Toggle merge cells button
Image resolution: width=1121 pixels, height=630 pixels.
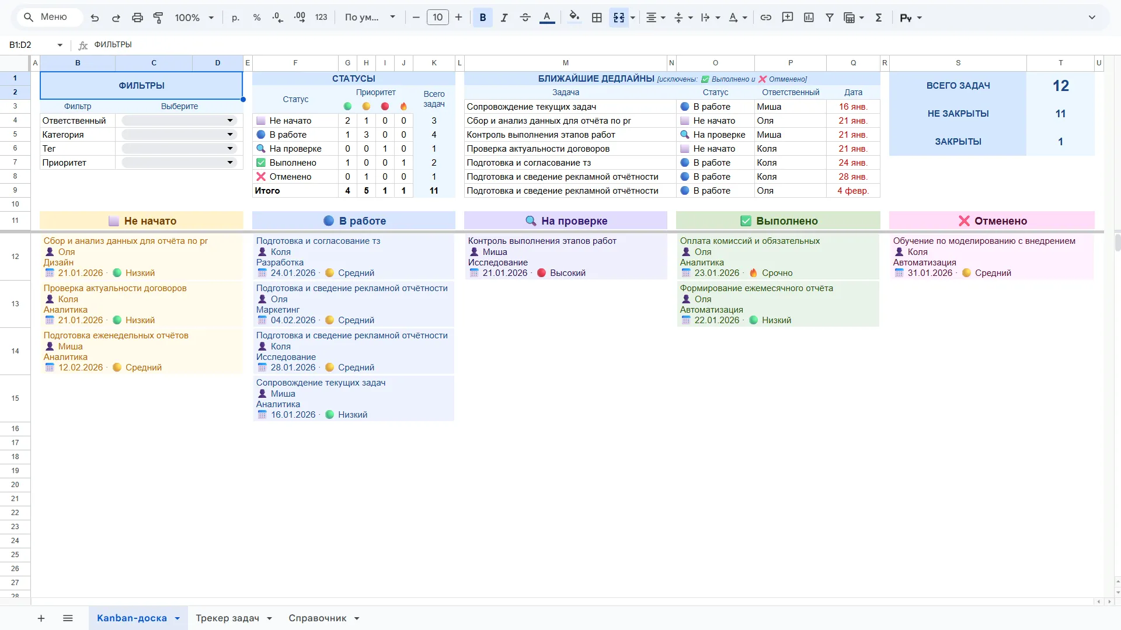[x=619, y=17]
